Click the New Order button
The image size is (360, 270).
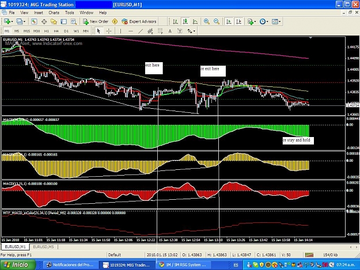96,21
